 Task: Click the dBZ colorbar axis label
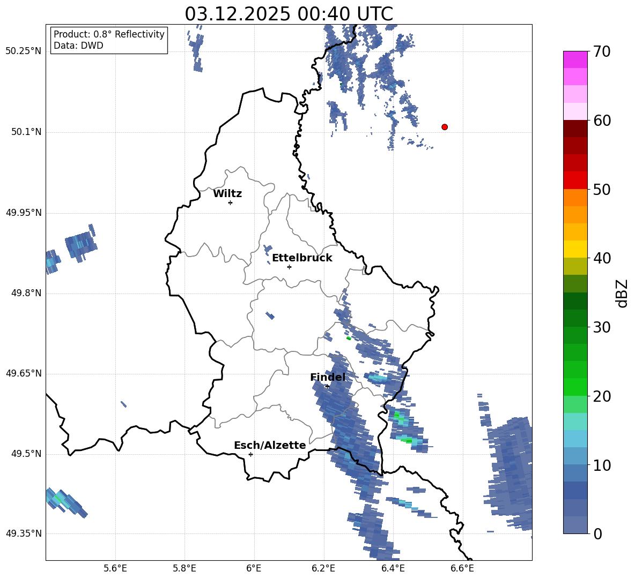coord(622,293)
